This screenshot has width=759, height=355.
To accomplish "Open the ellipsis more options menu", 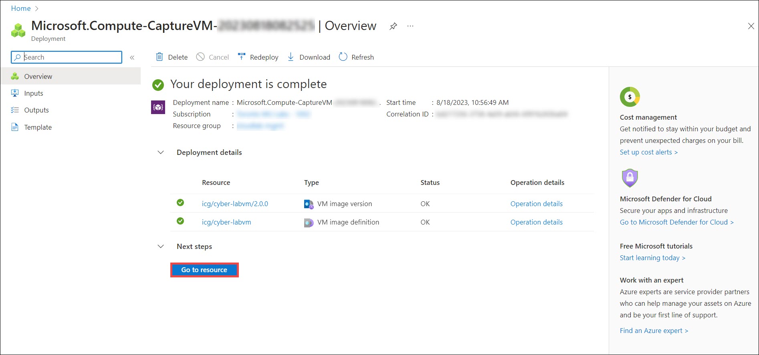I will click(x=410, y=26).
